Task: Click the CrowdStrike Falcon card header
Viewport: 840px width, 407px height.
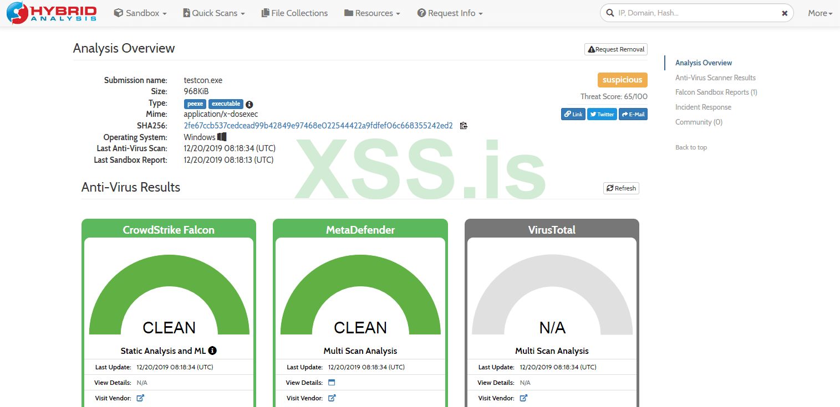Action: pyautogui.click(x=169, y=230)
